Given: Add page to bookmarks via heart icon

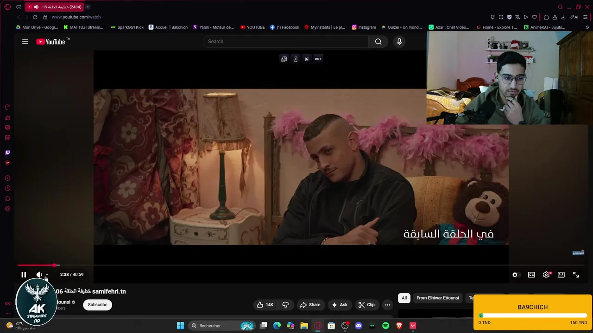Looking at the screenshot, I should pyautogui.click(x=534, y=17).
